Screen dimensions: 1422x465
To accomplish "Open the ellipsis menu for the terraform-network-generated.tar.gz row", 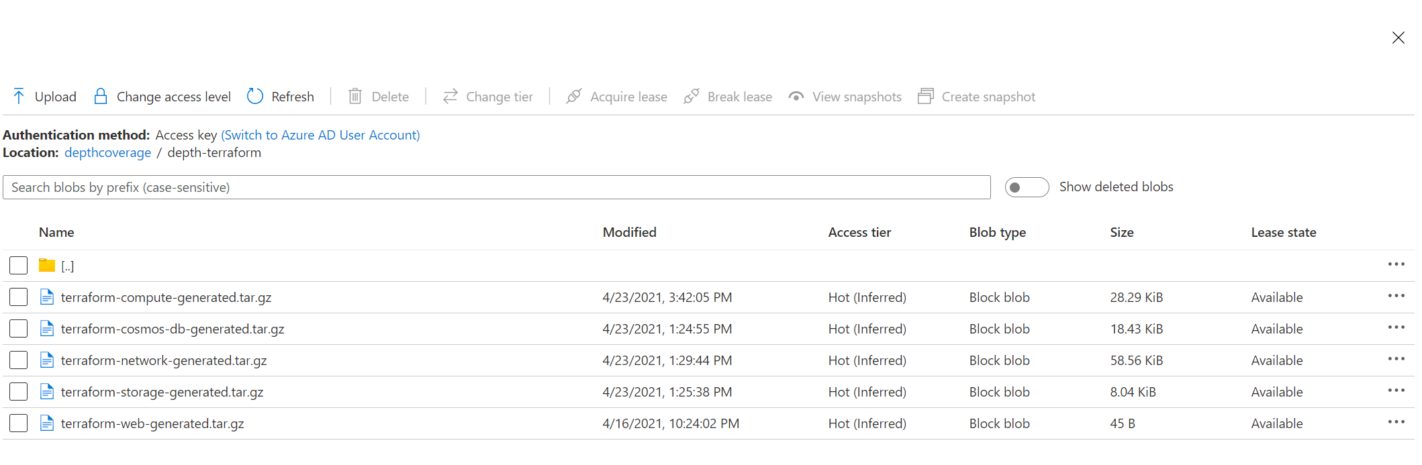I will (1396, 359).
